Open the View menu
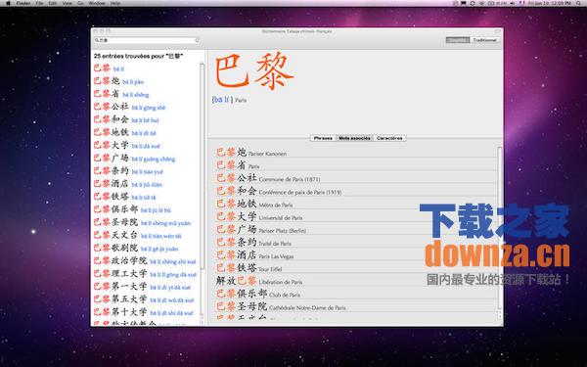 click(x=67, y=3)
